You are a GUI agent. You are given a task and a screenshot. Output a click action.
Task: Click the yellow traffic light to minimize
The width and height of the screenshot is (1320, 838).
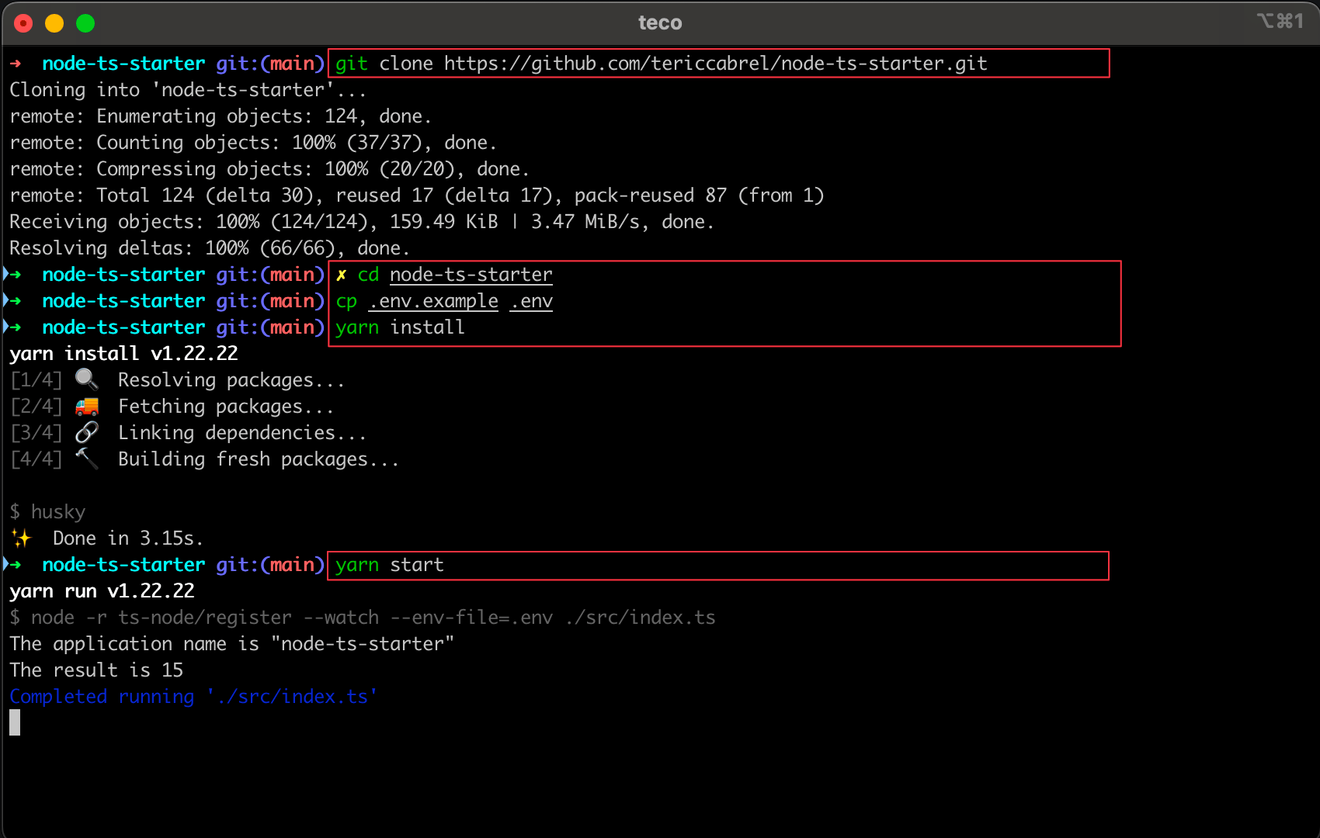tap(54, 23)
